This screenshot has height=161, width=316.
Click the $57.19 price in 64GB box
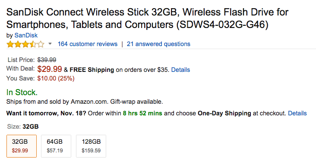coord(55,151)
